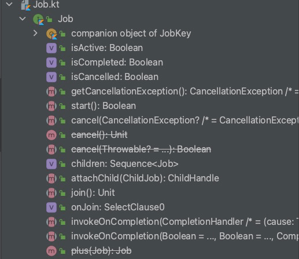Screen dimensions: 299x259
Task: Click the property icon beside onJoin
Action: pos(51,207)
